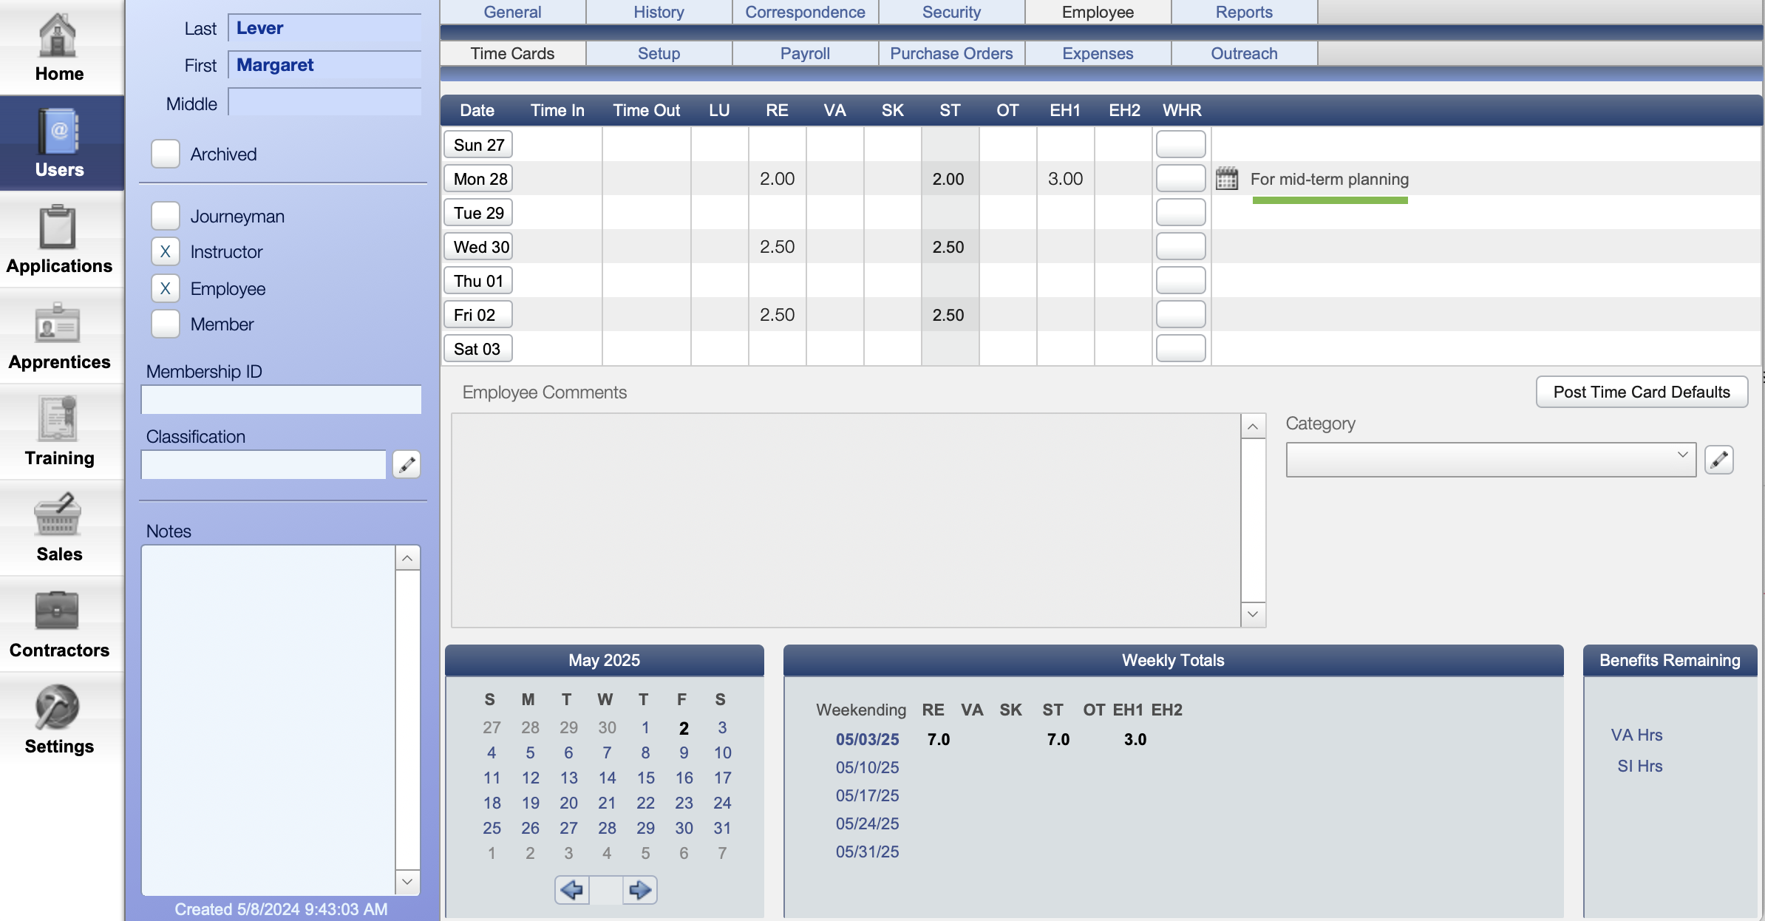Screen dimensions: 1765x921
Task: Open the Apprentices ID card icon
Action: tap(58, 324)
